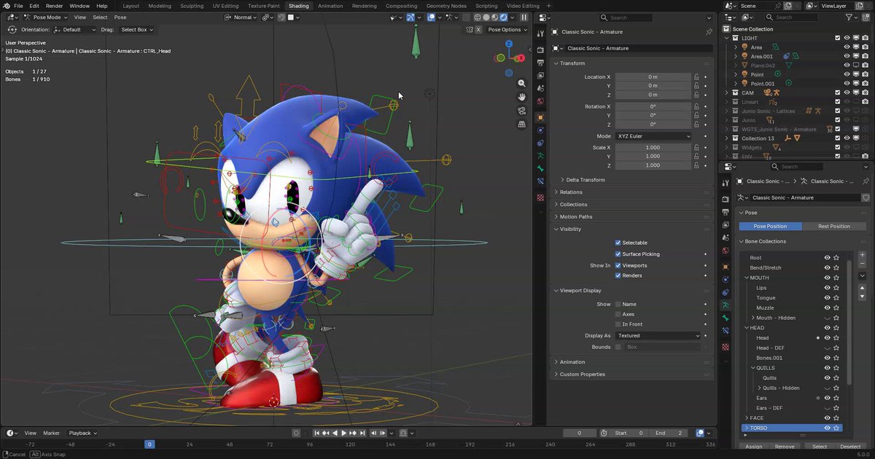Image resolution: width=875 pixels, height=459 pixels.
Task: Collapse the MOUTH bone collection
Action: 747,278
